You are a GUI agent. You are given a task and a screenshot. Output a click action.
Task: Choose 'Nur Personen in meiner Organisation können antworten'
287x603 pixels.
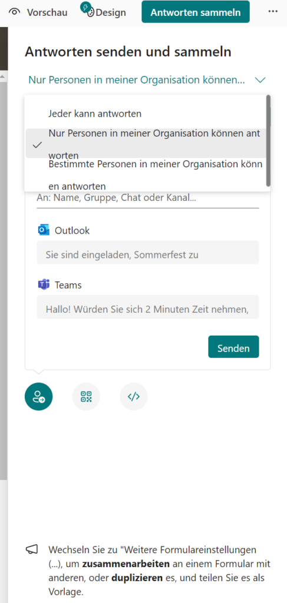point(146,144)
